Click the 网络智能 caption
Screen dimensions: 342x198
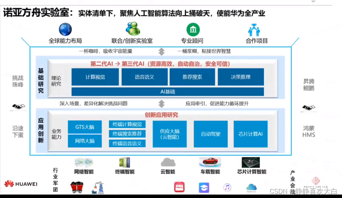[84, 172]
